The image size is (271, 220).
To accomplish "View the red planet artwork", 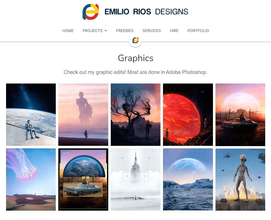I will 188,115.
